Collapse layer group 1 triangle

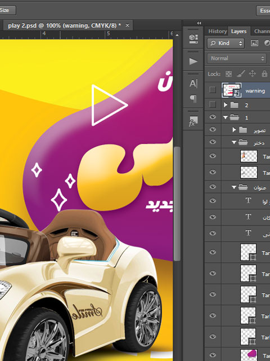click(226, 118)
